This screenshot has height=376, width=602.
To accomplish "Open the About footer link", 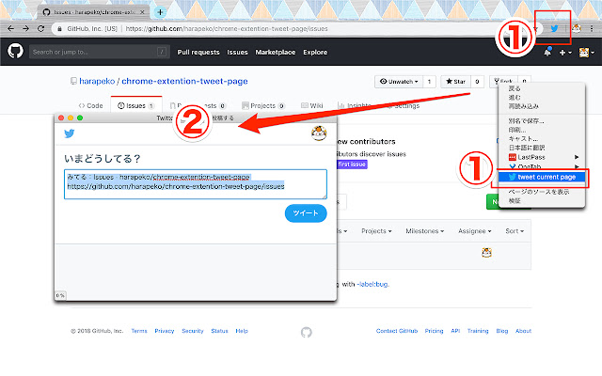I will 523,331.
